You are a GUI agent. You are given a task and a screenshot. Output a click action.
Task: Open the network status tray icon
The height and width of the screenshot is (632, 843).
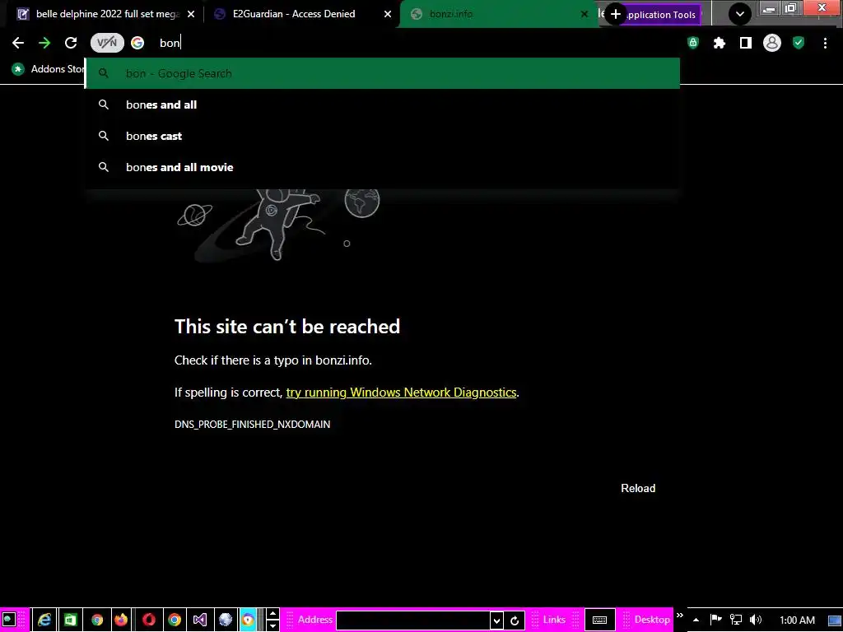[735, 620]
